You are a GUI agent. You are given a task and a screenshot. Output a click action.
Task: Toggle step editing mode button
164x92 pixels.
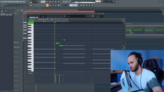coord(53,5)
